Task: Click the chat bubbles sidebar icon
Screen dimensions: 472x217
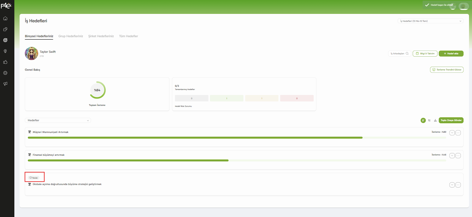Action: 5,29
